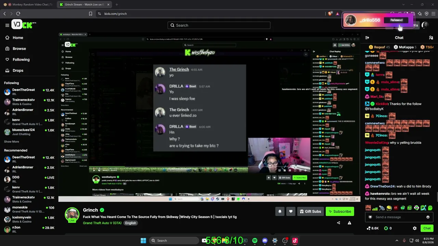Click the Grinch channel name
The image size is (438, 246).
point(90,210)
